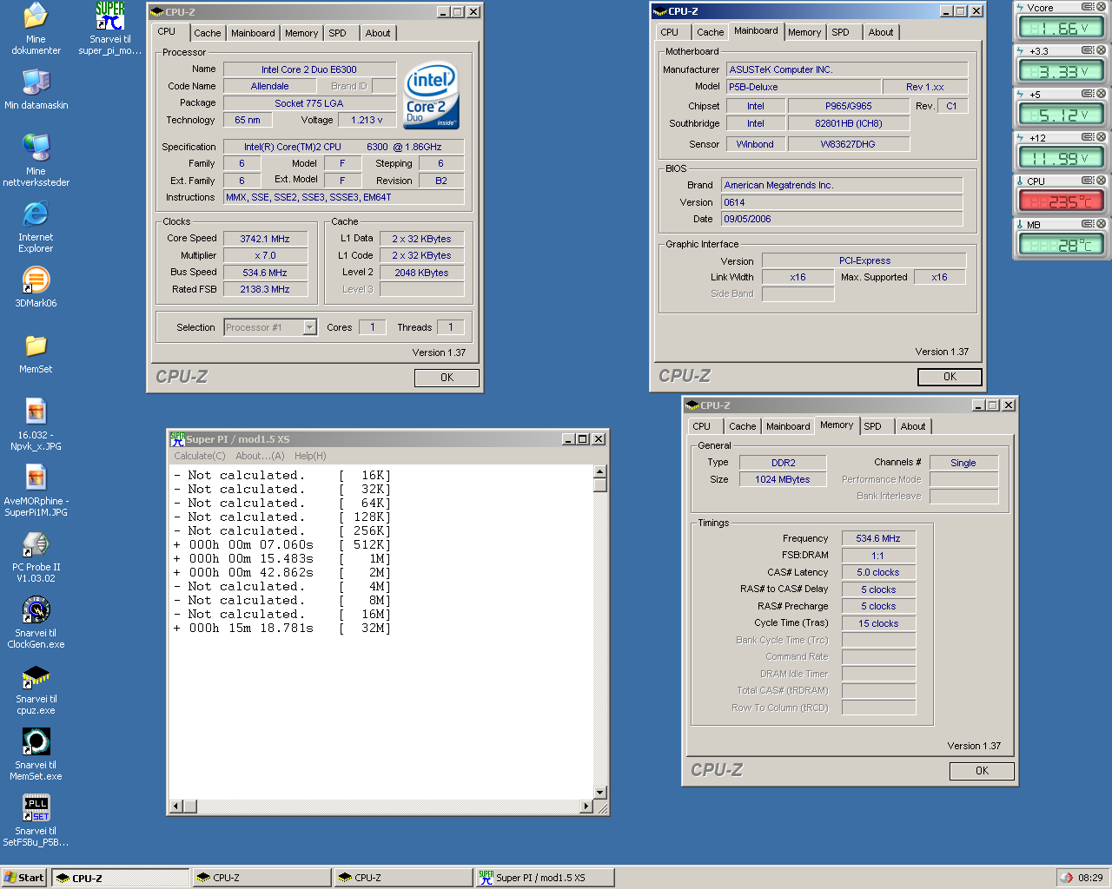Open the Mine dokumenter desktop folder icon
1112x889 pixels.
pos(36,29)
